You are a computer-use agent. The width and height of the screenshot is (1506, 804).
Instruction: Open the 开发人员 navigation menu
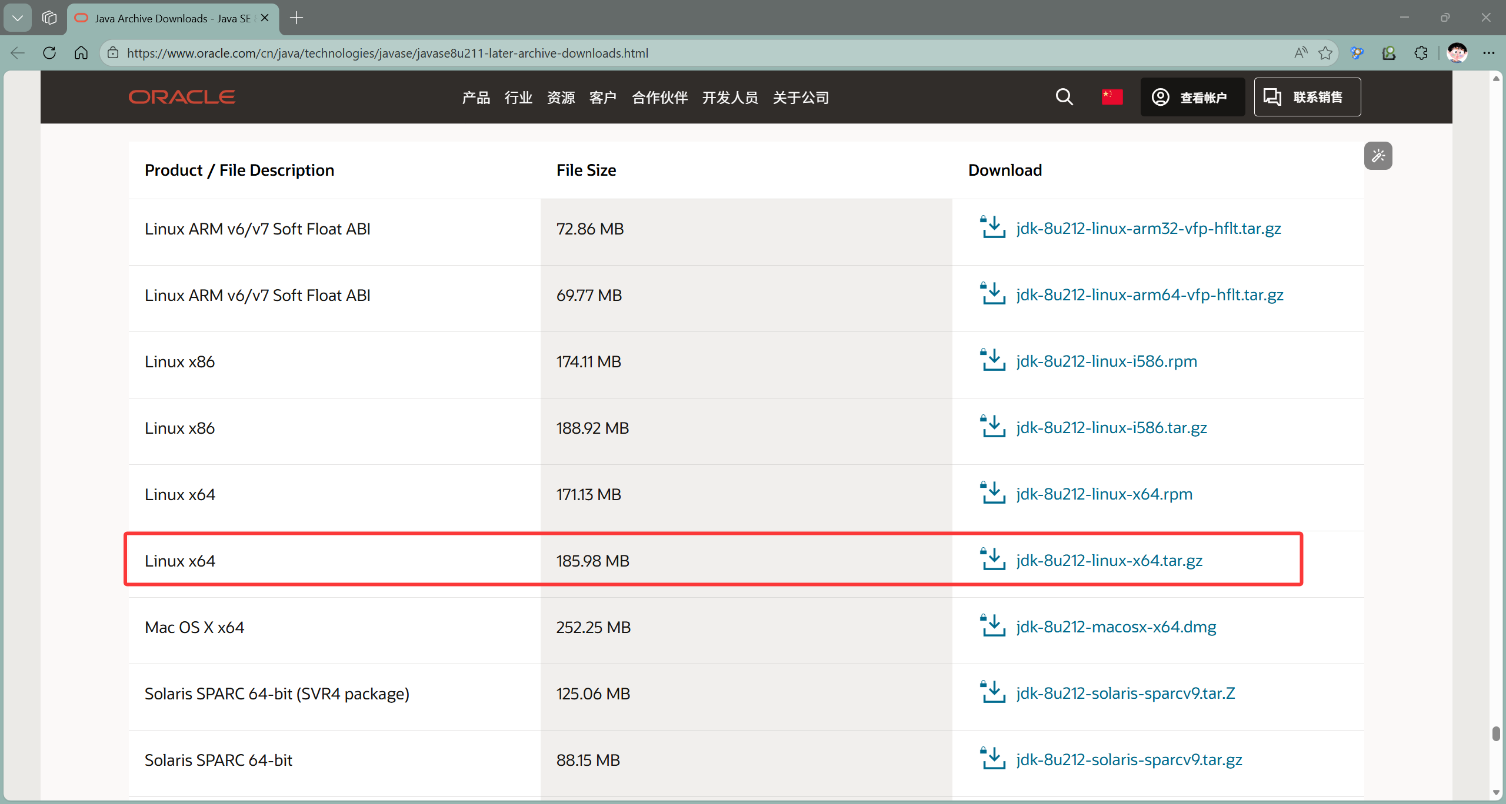click(x=729, y=98)
